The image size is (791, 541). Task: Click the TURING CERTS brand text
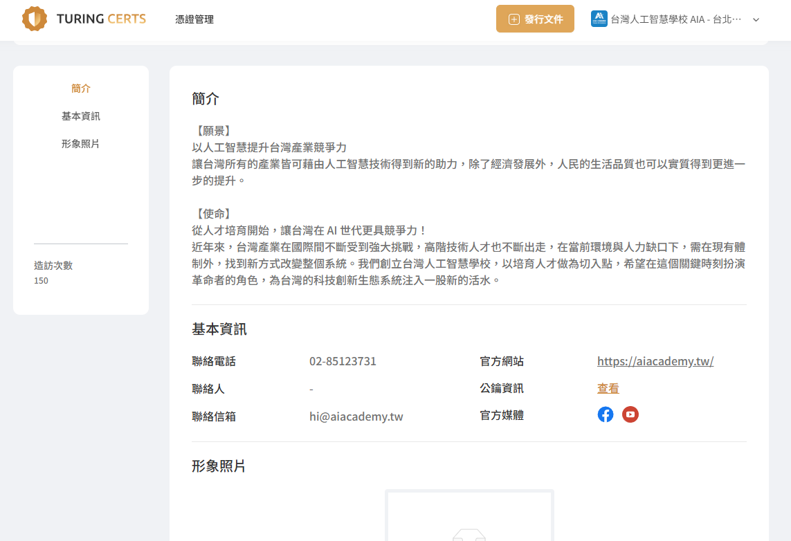(101, 19)
